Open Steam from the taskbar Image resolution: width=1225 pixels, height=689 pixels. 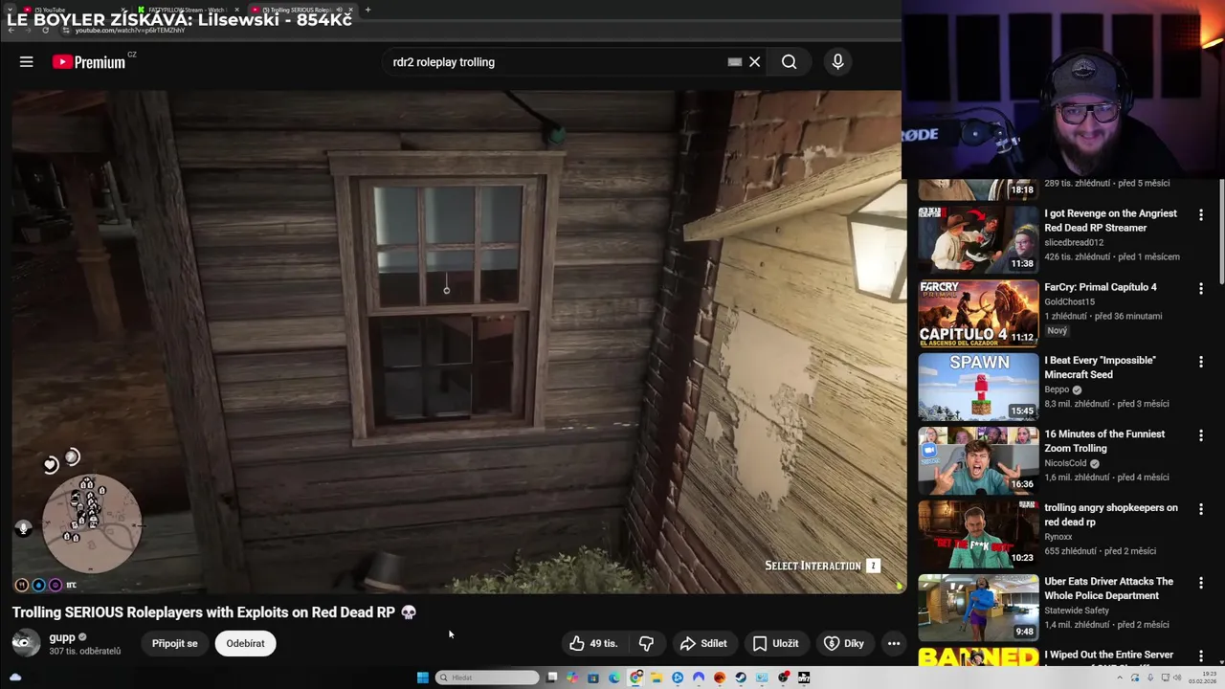point(741,678)
